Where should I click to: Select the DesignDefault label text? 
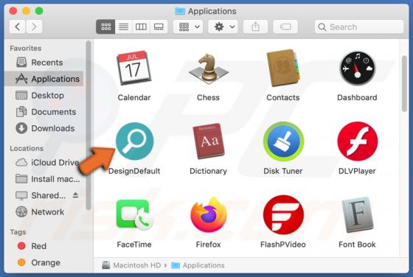pos(134,171)
